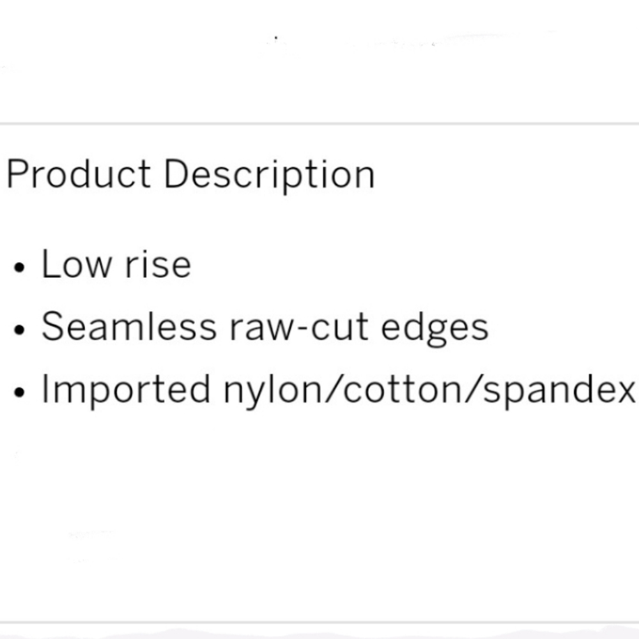Image resolution: width=639 pixels, height=639 pixels.
Task: Click the Product Description heading
Action: click(190, 175)
